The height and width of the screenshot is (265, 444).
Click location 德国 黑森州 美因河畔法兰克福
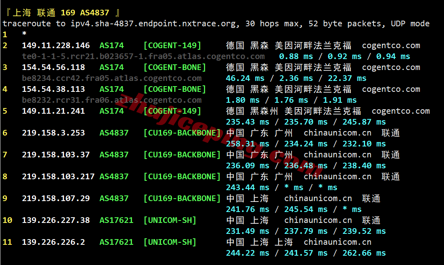(x=294, y=111)
